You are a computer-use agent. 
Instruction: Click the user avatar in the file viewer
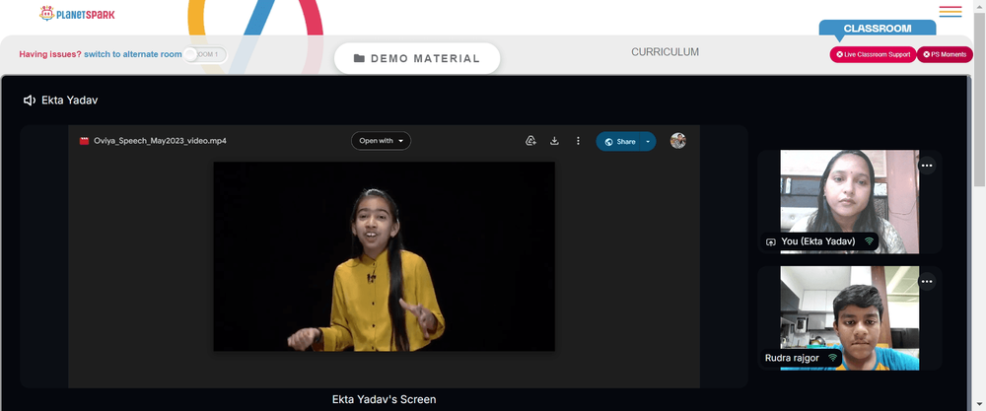tap(678, 141)
